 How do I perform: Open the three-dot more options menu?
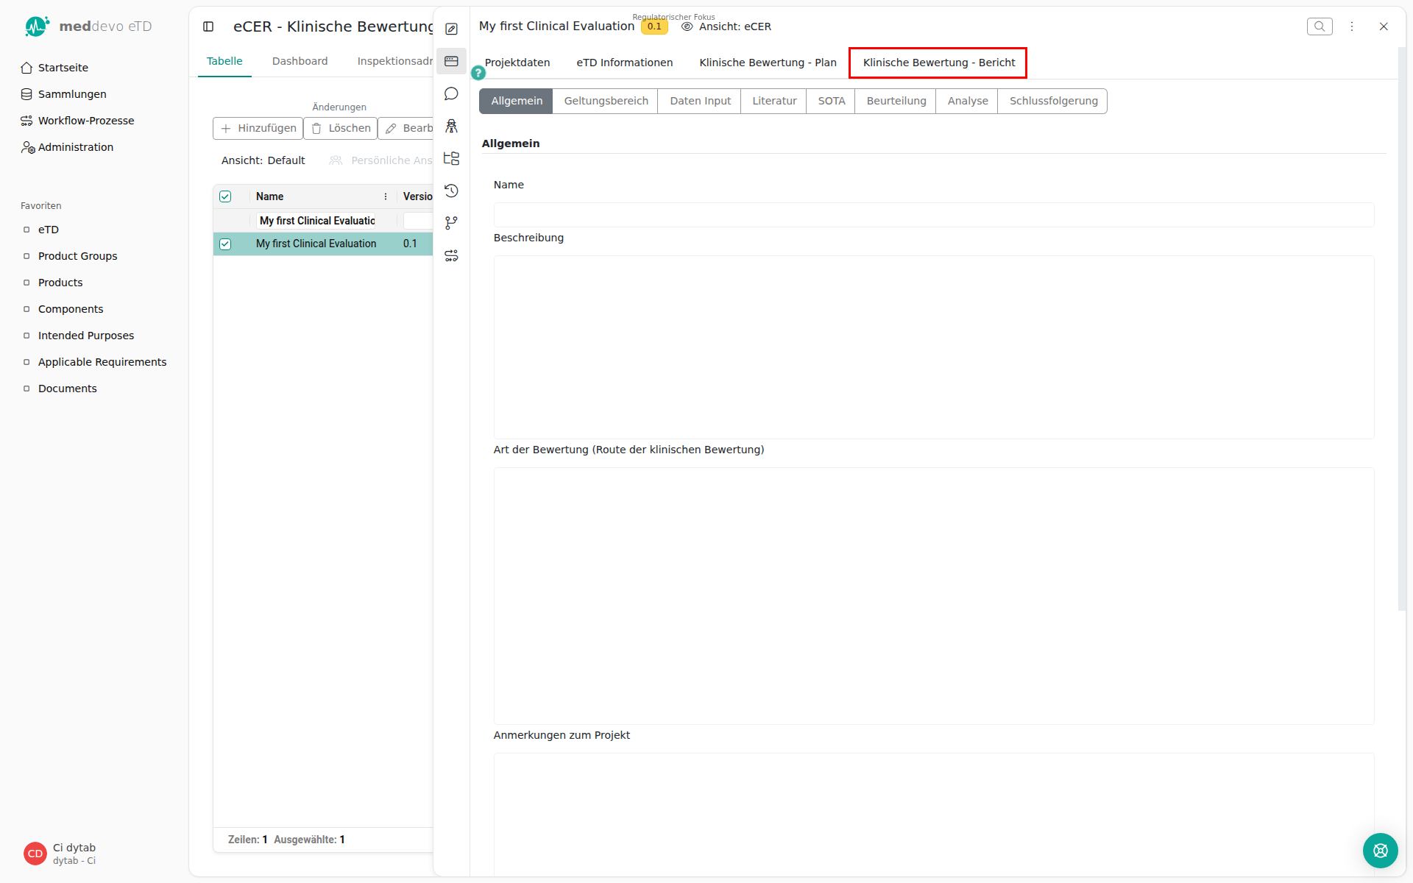1352,26
